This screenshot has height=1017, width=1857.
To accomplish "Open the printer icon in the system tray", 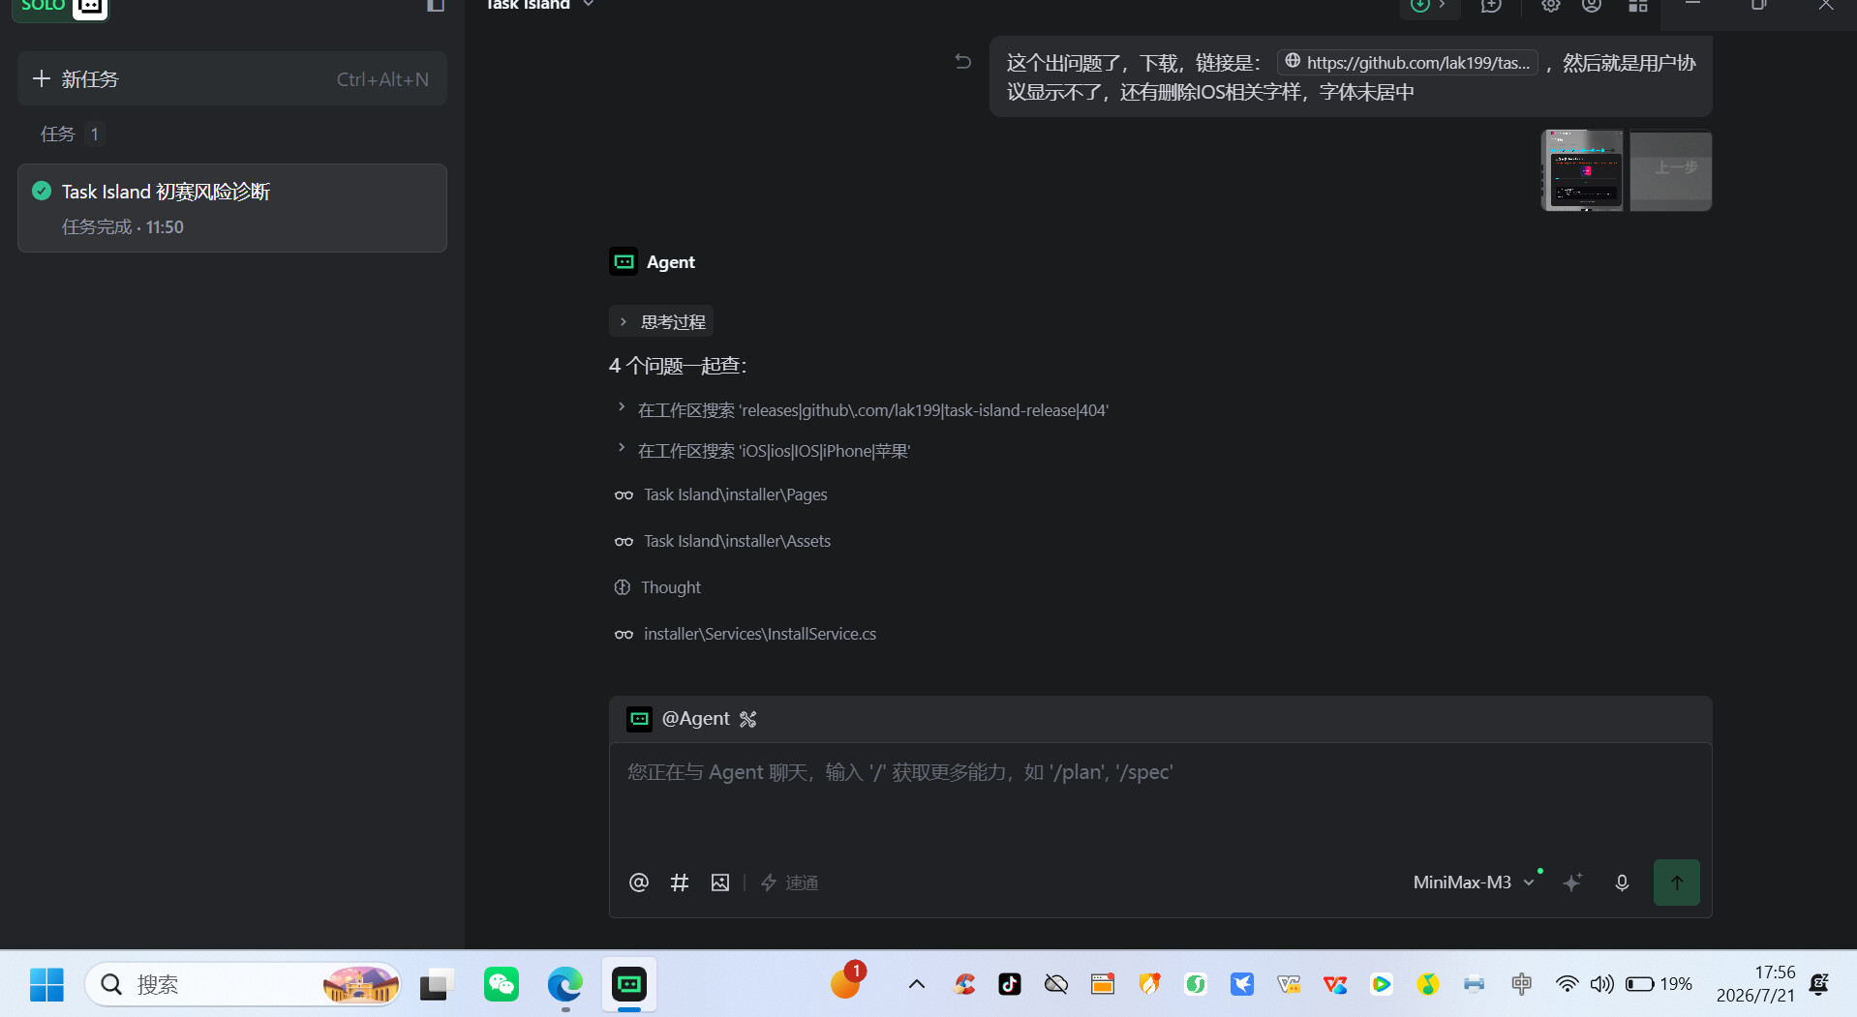I will (x=1474, y=984).
